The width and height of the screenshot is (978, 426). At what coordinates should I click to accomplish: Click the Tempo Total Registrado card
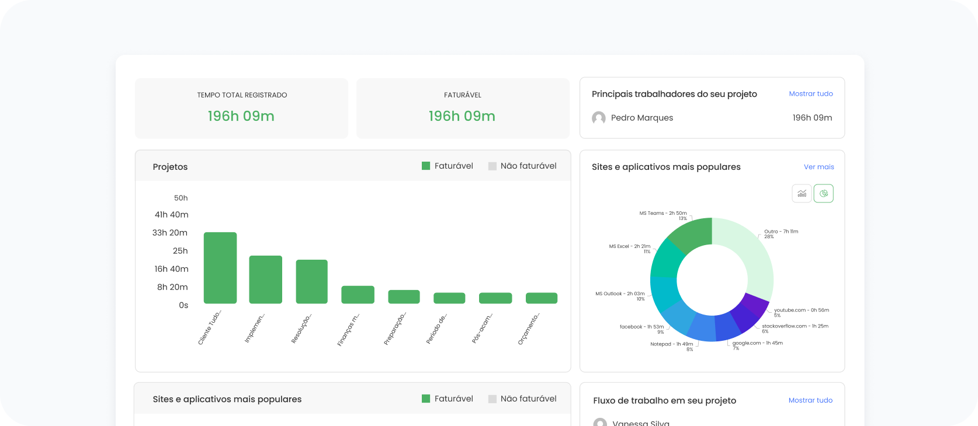coord(241,109)
